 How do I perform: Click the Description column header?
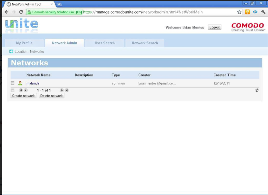[84, 75]
